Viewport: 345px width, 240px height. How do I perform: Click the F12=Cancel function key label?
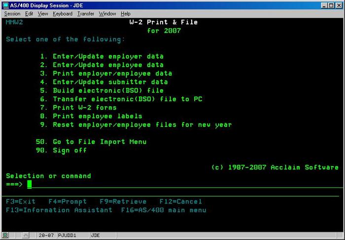(180, 202)
